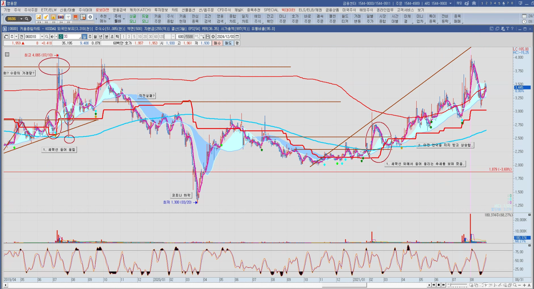Select the 틱 (tick) period toggle
The image size is (534, 289).
[117, 37]
